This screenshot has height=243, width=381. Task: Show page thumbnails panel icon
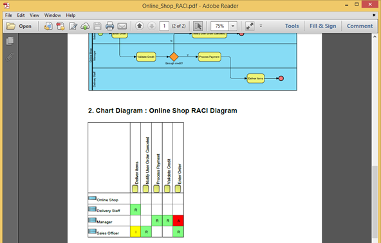[x=10, y=40]
